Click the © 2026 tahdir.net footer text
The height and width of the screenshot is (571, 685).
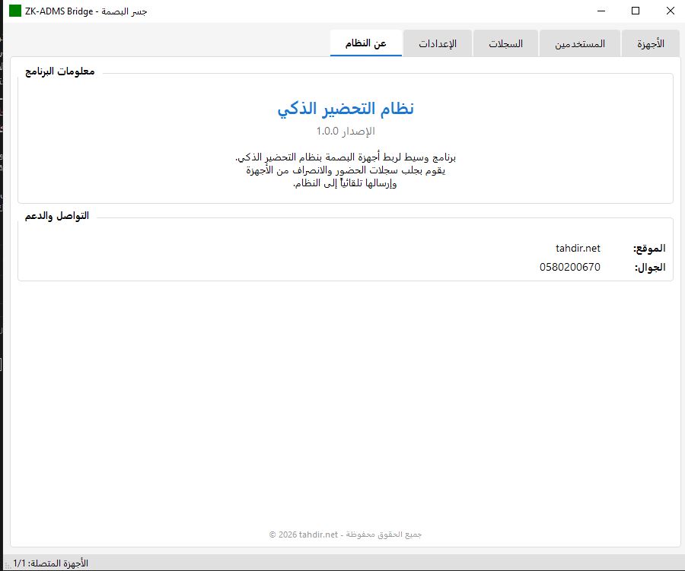(346, 535)
